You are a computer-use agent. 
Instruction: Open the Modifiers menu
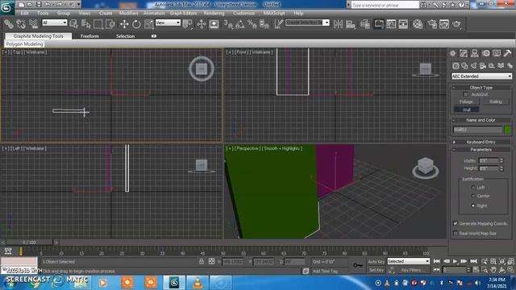point(129,13)
